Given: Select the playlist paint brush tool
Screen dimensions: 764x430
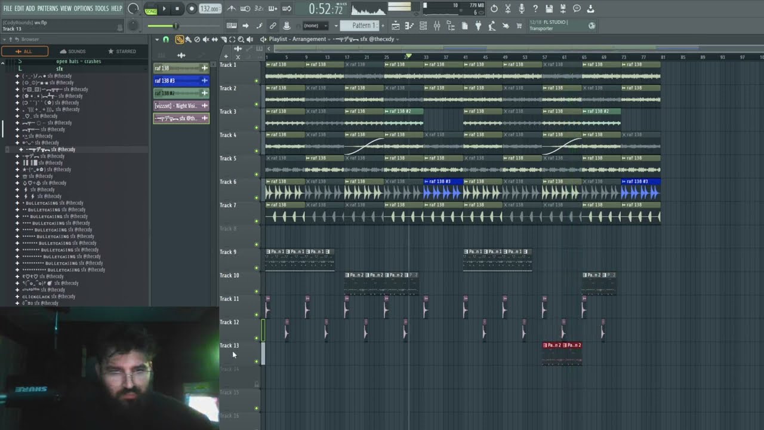Looking at the screenshot, I should (188, 39).
